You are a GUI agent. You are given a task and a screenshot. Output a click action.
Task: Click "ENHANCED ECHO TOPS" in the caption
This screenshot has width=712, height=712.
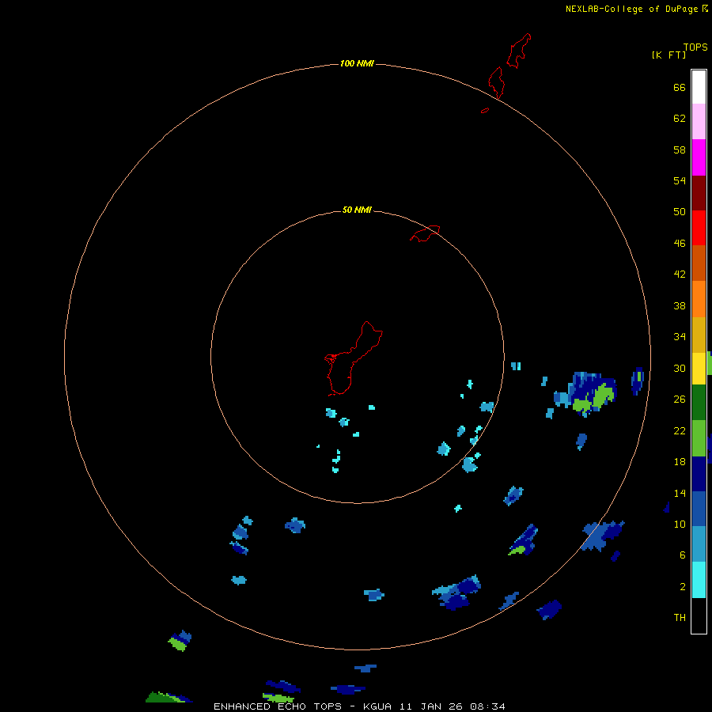point(278,706)
